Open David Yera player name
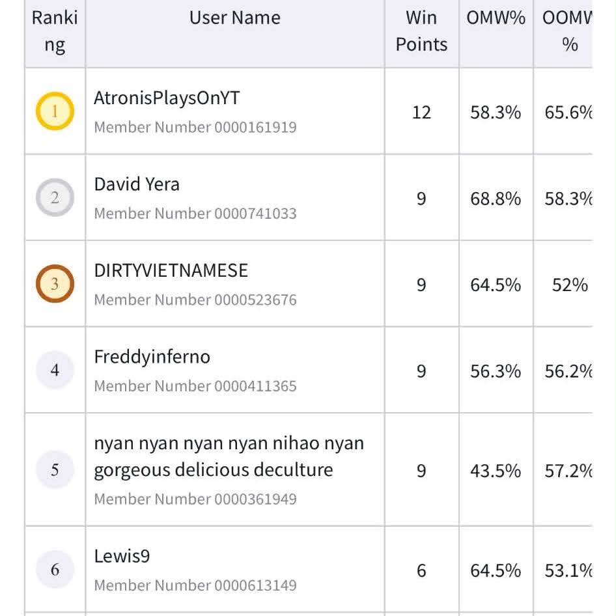Screen dimensions: 616x616 click(137, 184)
